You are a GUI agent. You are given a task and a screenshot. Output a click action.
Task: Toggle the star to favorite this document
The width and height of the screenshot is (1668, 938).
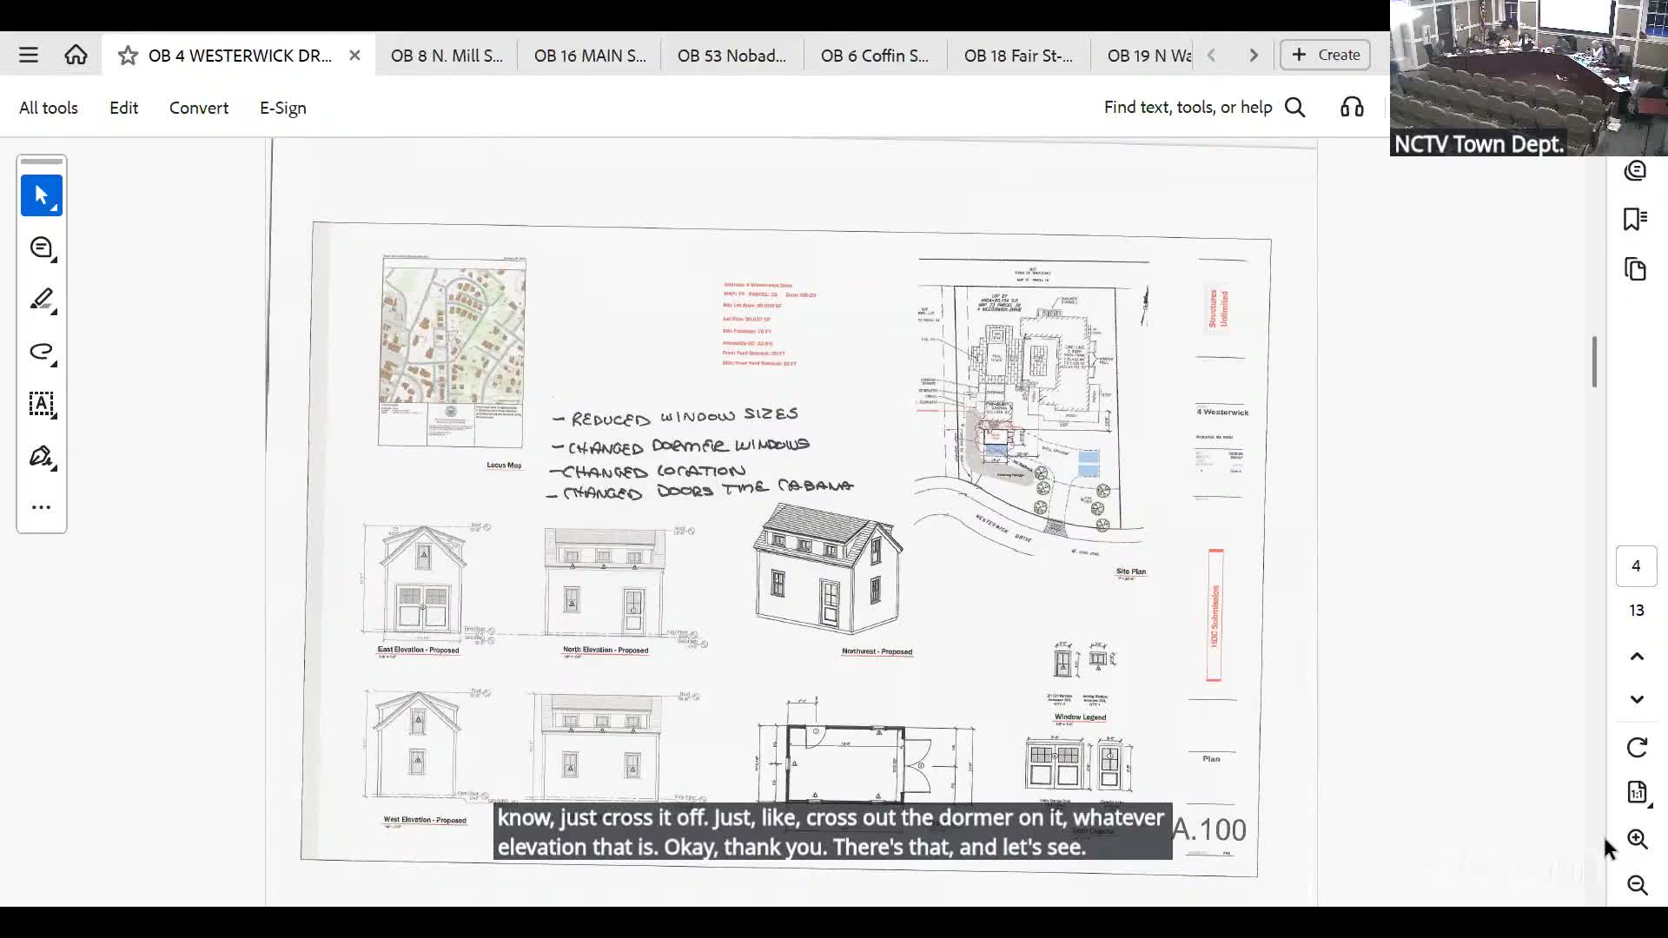point(127,55)
